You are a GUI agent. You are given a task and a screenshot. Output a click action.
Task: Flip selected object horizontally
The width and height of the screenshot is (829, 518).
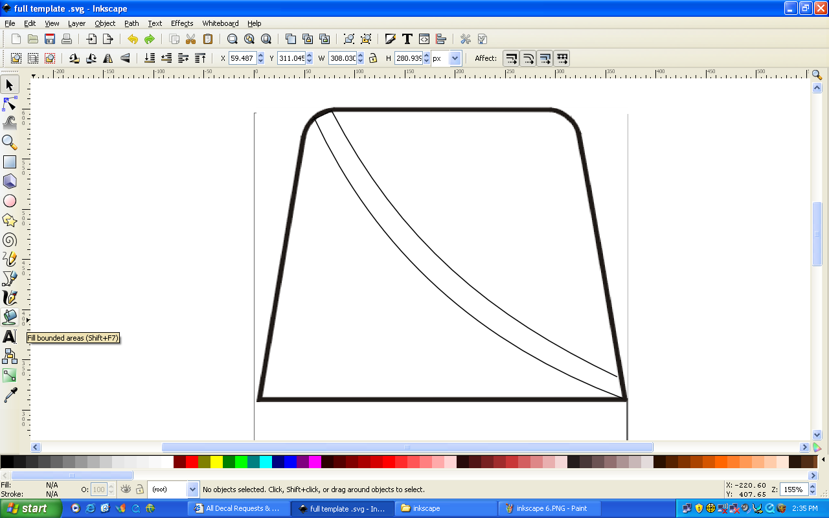coord(107,58)
